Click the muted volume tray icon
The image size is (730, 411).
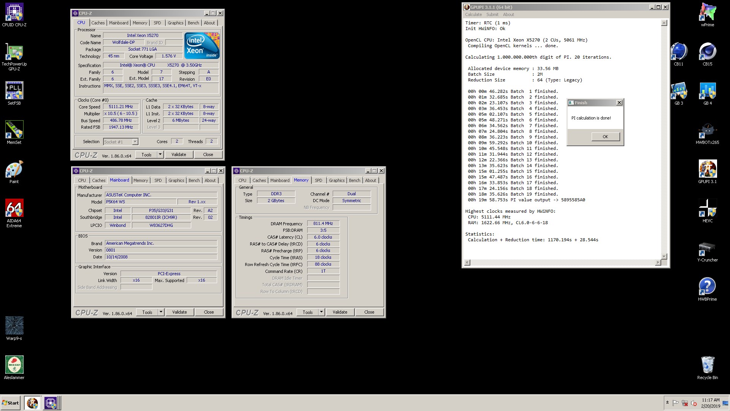[x=693, y=403]
